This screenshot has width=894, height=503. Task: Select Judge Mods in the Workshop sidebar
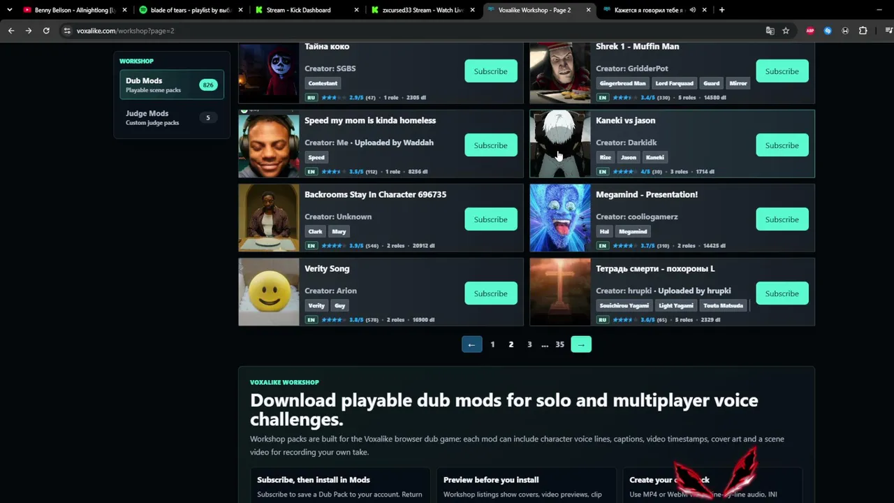[x=172, y=117]
